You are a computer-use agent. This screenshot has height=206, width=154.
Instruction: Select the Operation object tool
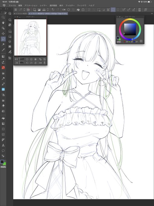click(x=3, y=28)
